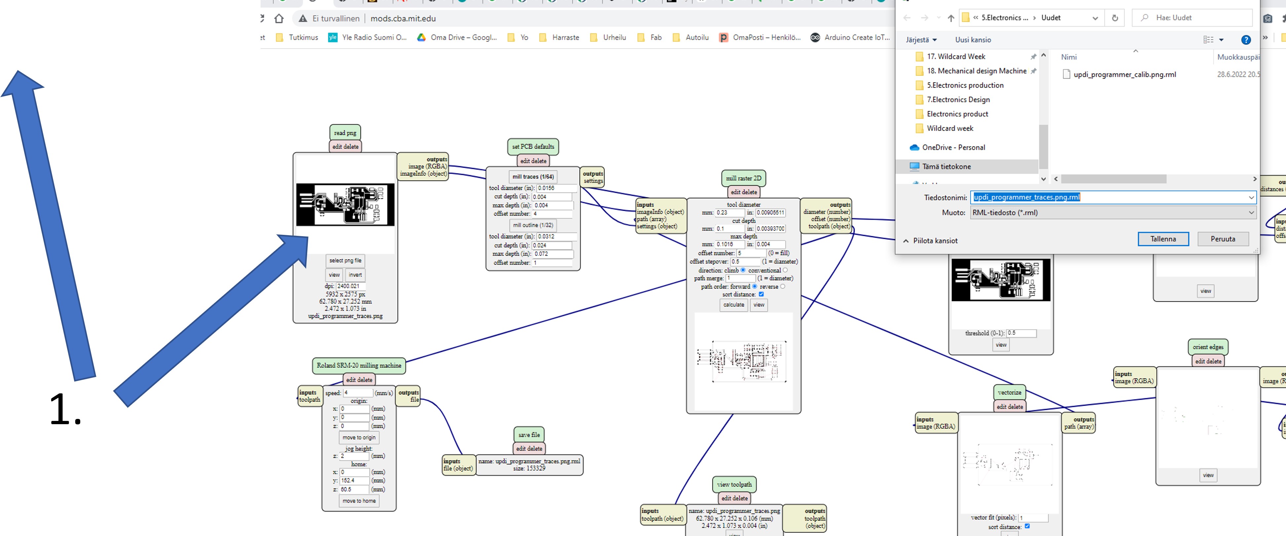This screenshot has width=1286, height=536.
Task: Open the Tiedostonimi filename dropdown arrow
Action: click(x=1251, y=198)
